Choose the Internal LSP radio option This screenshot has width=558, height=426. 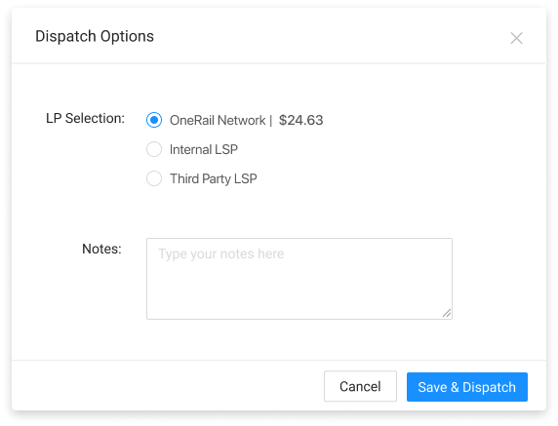154,149
